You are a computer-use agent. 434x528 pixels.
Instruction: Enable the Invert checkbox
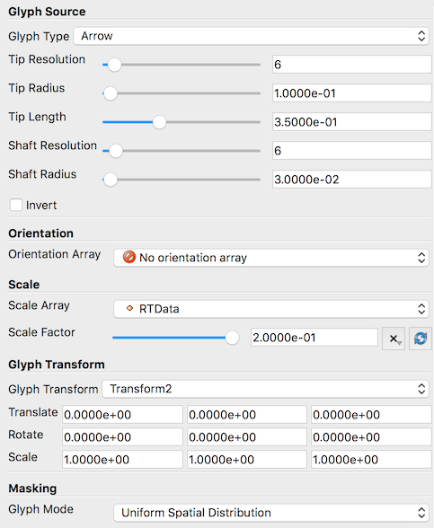tap(16, 205)
